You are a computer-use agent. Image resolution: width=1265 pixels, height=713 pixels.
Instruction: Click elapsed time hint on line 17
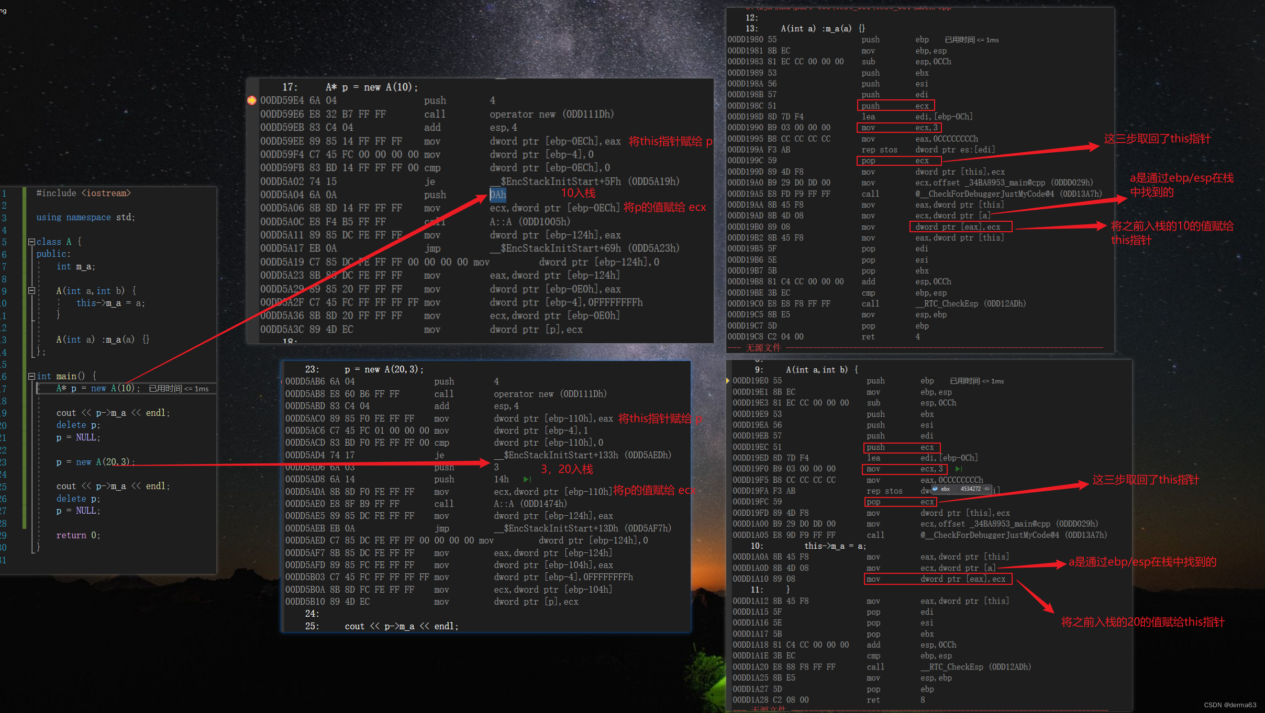[x=179, y=389]
